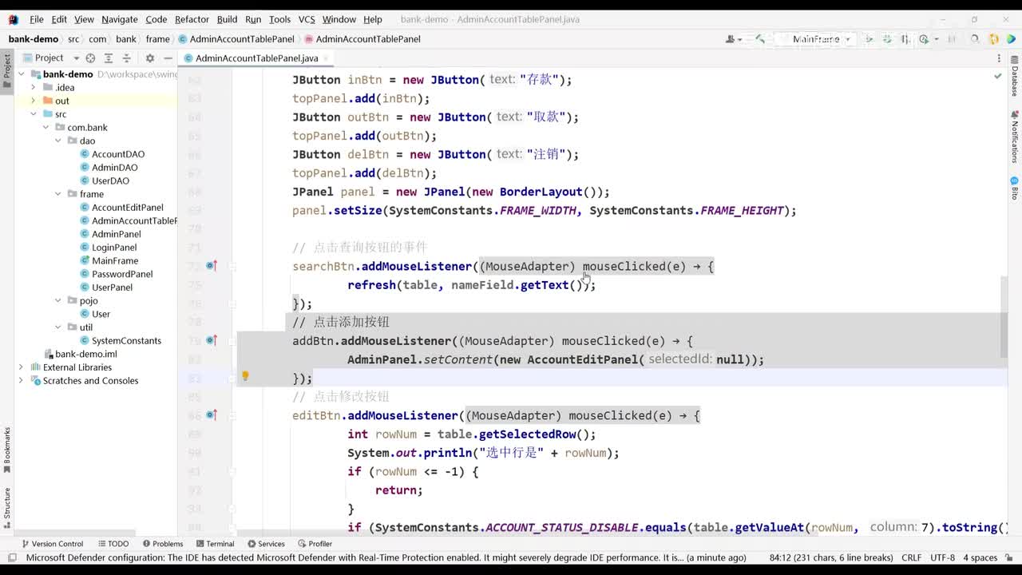
Task: Toggle the Structure tool window stripe button
Action: [7, 507]
